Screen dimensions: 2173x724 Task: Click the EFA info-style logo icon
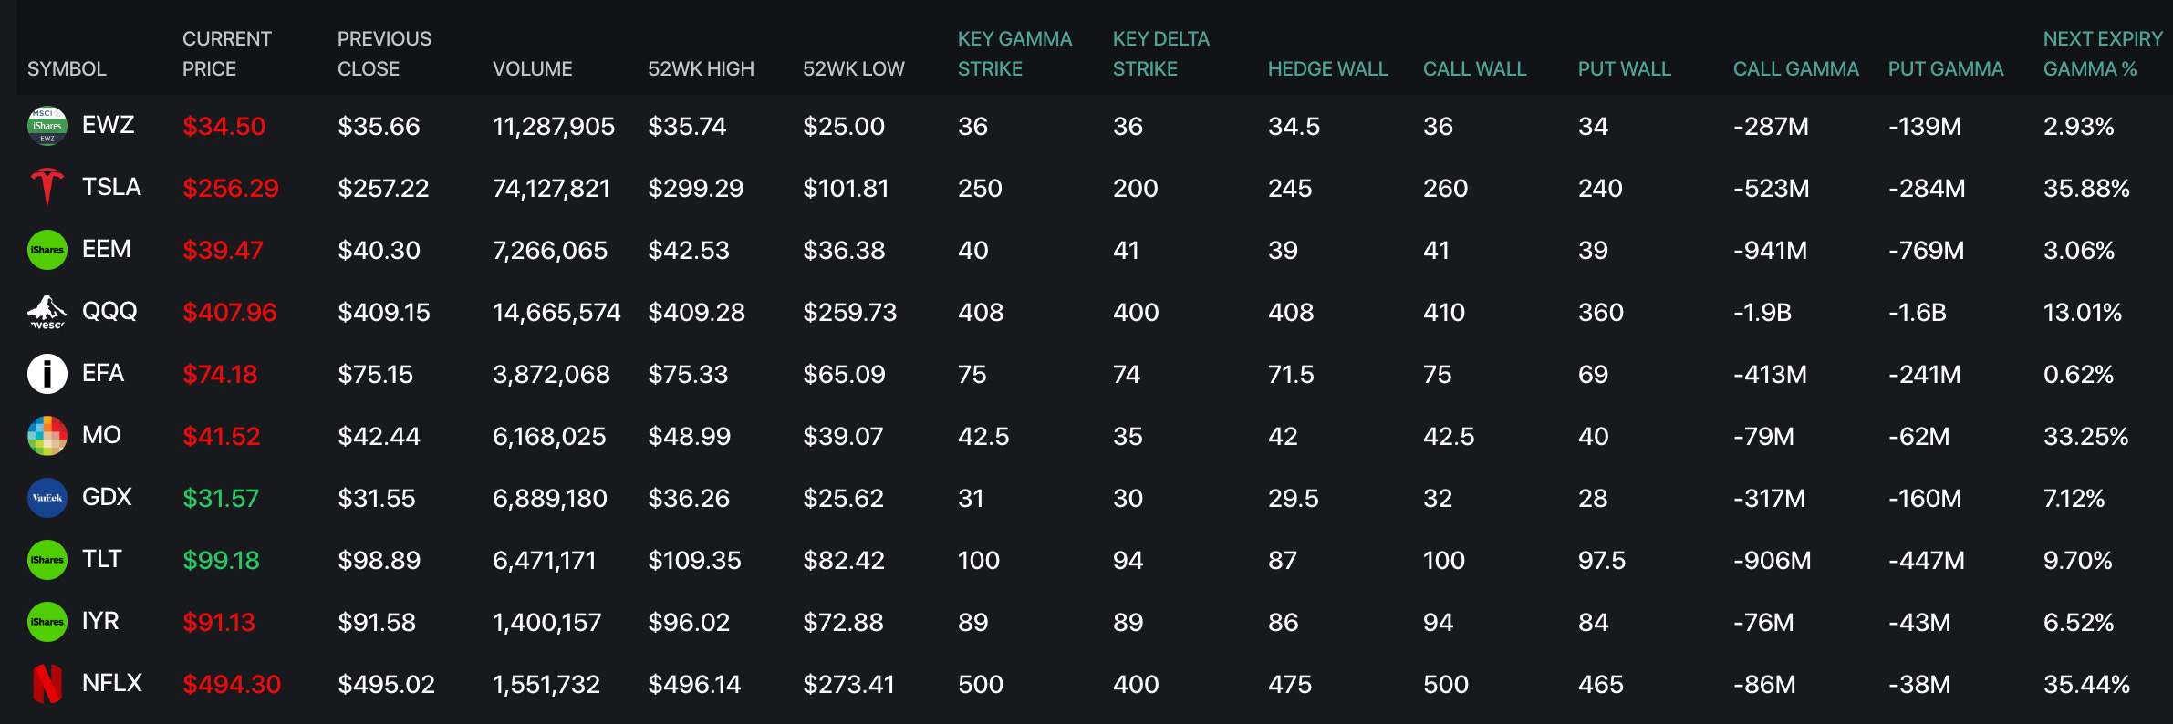(47, 374)
